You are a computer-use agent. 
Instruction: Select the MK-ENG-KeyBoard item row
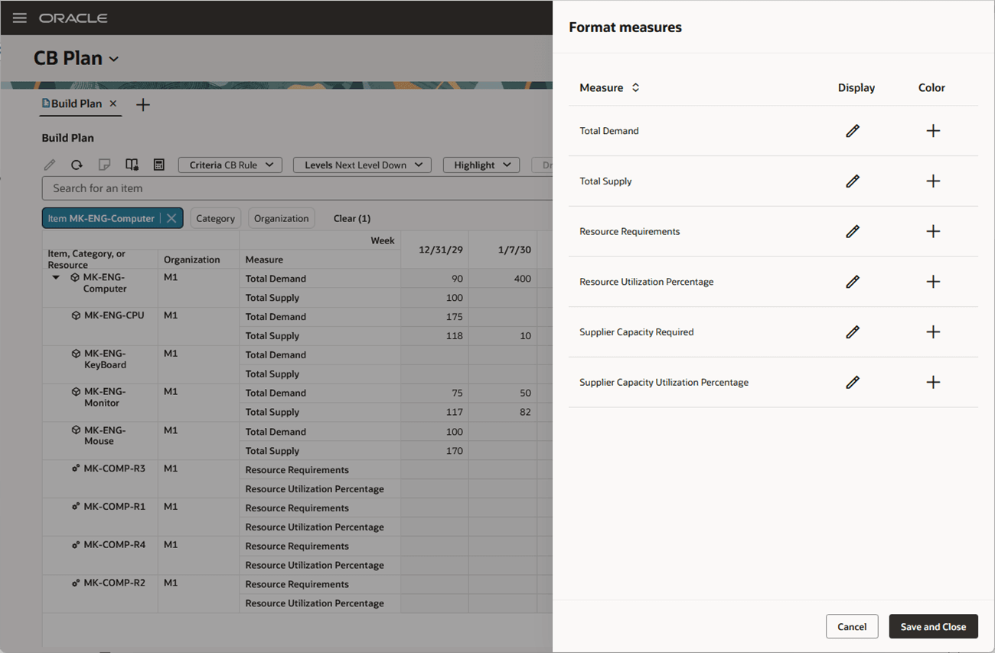(x=105, y=359)
